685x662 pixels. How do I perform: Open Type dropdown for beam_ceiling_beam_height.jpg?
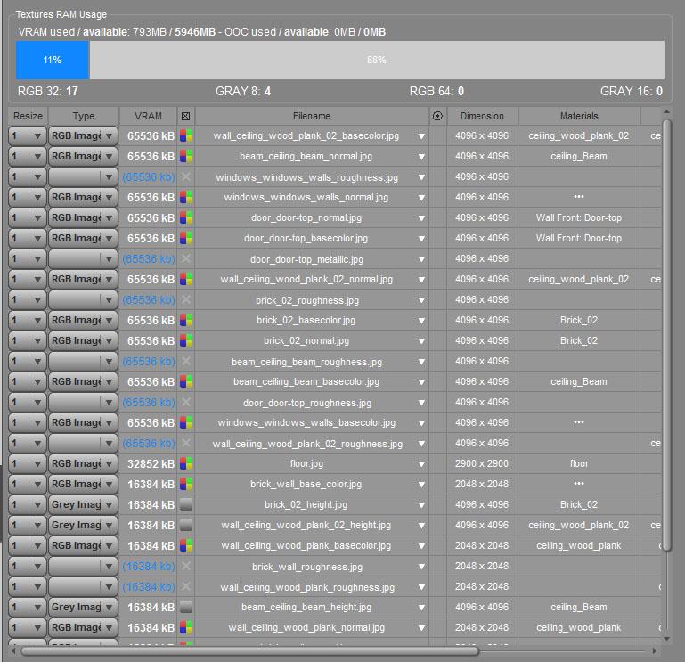tap(83, 607)
